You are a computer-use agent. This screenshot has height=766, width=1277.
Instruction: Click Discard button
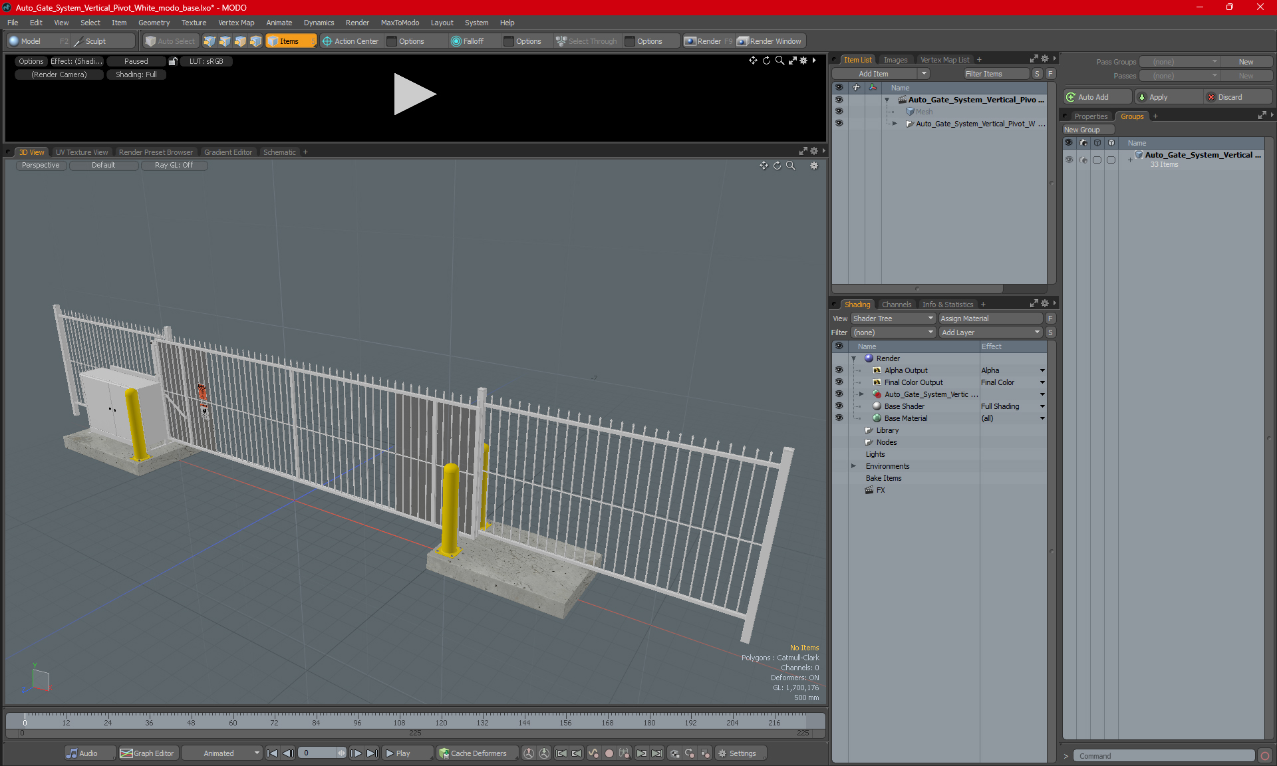tap(1238, 97)
